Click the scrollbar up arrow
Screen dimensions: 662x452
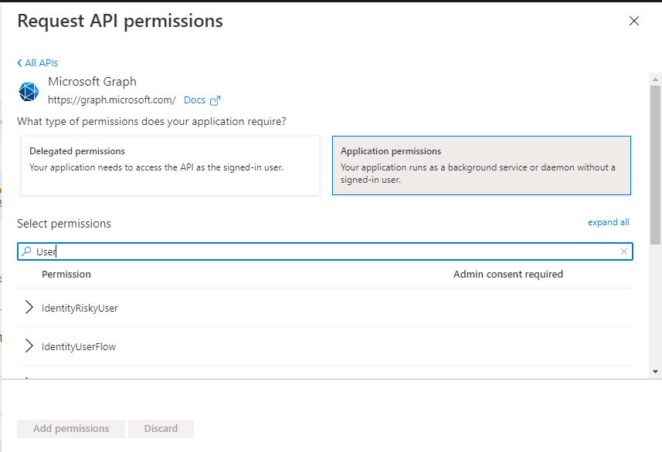point(655,79)
